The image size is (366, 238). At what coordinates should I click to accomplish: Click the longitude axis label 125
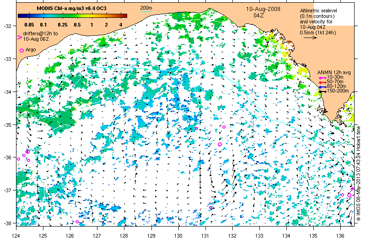click(43, 235)
